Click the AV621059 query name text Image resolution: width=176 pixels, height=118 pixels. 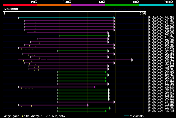click(x=10, y=9)
